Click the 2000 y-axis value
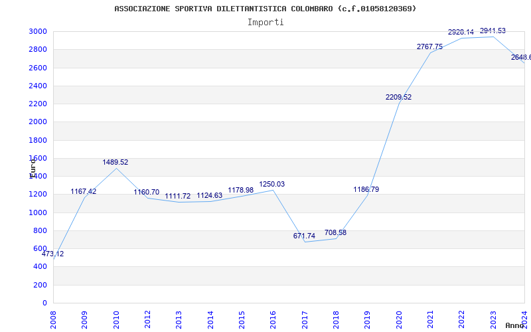 click(38, 122)
